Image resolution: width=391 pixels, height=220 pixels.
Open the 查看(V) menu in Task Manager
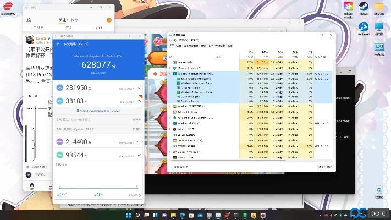click(195, 40)
